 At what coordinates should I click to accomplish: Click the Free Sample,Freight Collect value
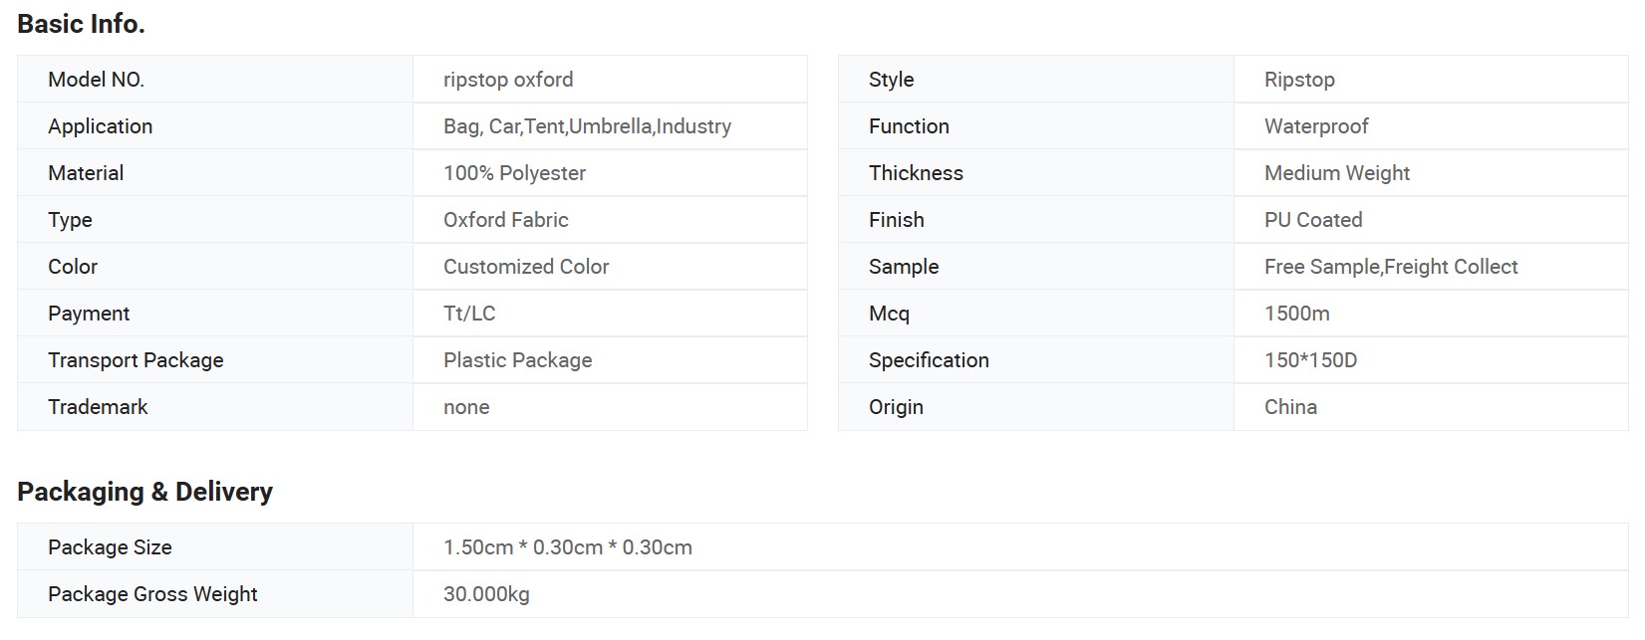[1391, 267]
